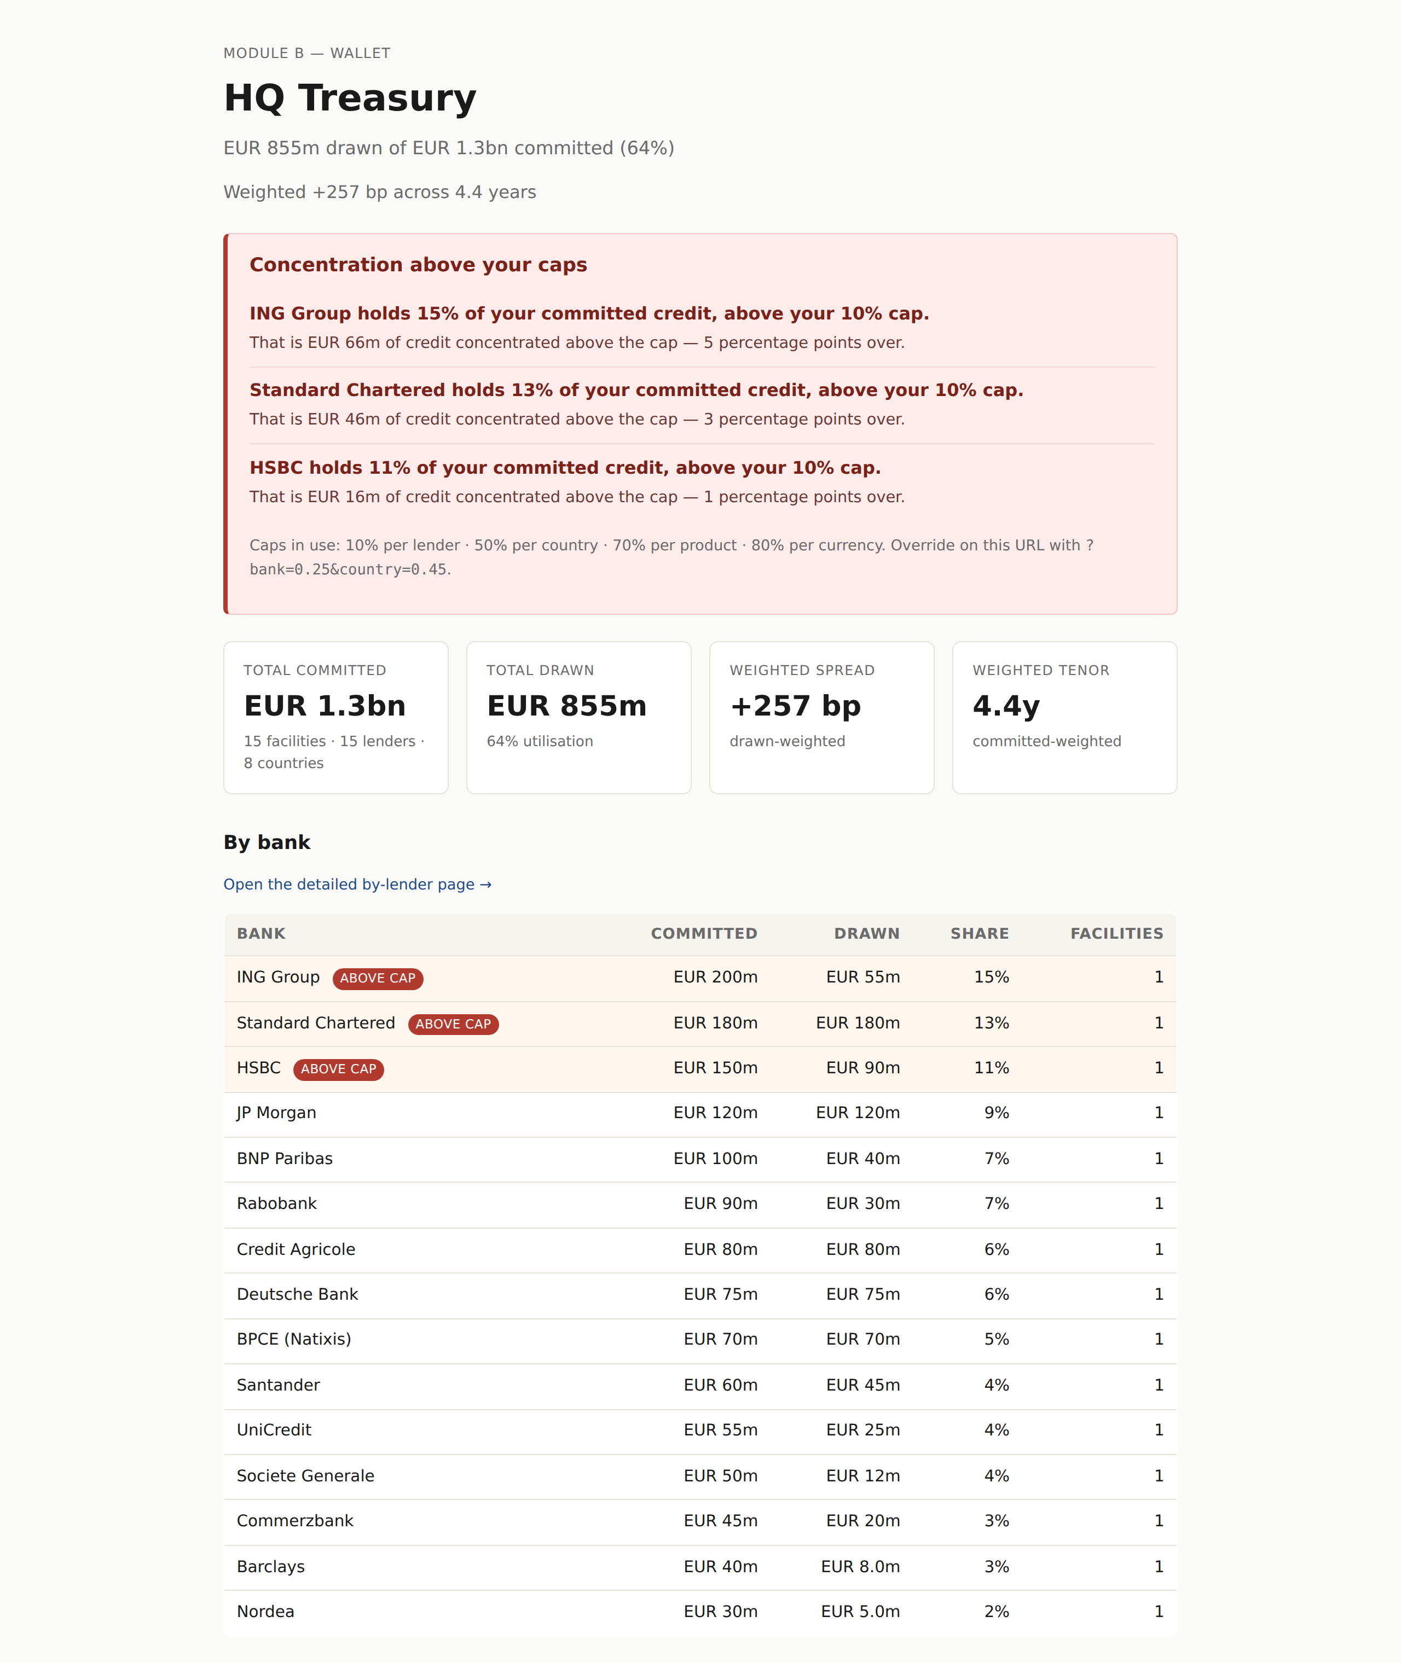This screenshot has height=1663, width=1401.
Task: Select the BNP Paribas row
Action: tap(700, 1159)
